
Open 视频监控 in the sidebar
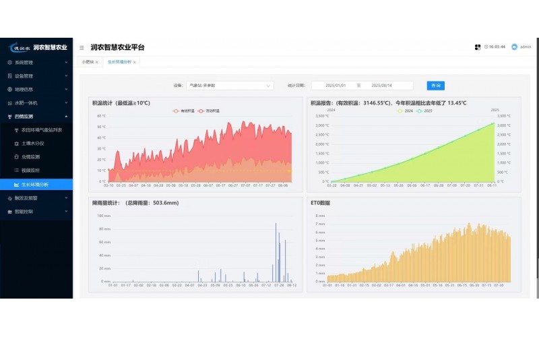[x=31, y=170]
